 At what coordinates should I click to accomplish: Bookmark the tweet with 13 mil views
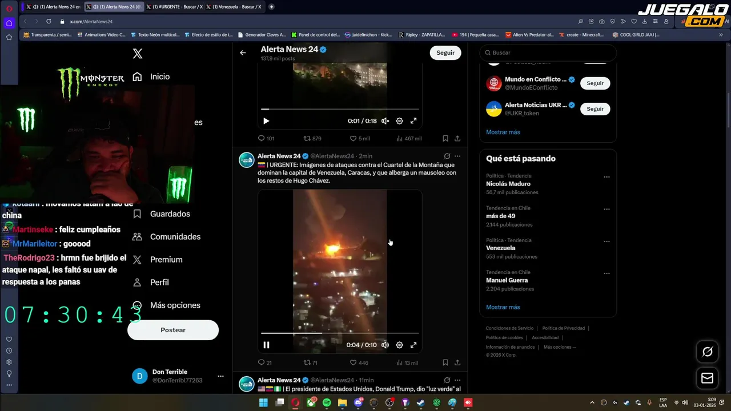[445, 362]
